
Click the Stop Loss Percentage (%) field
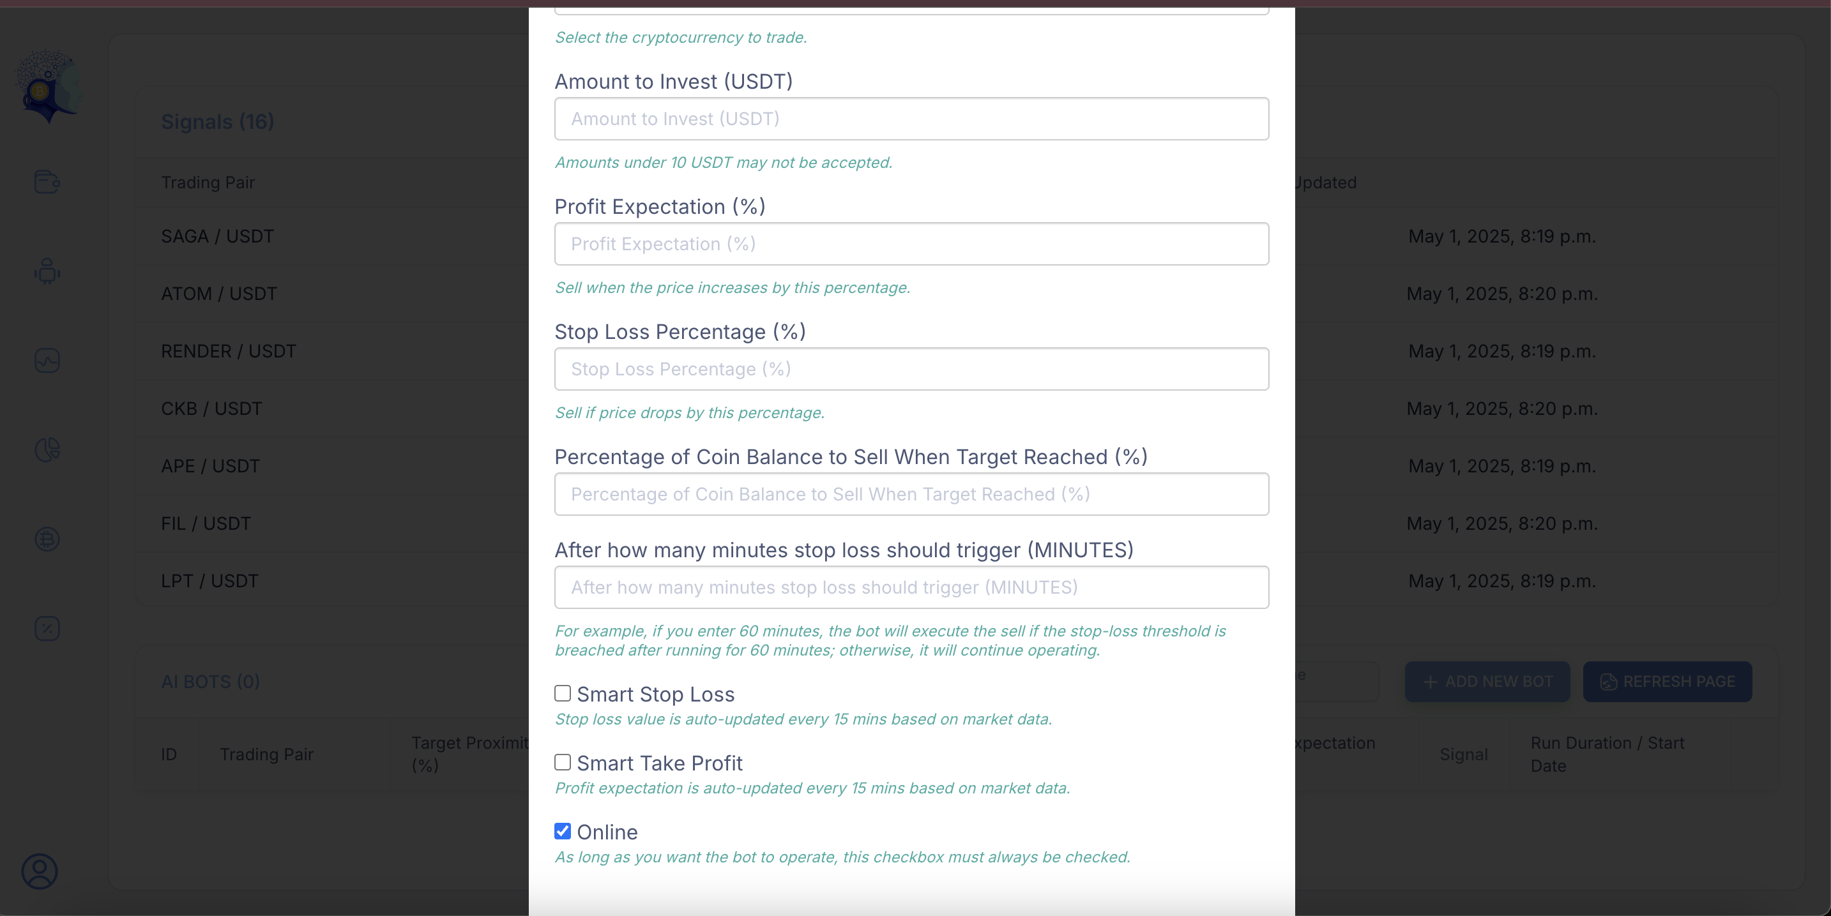pyautogui.click(x=911, y=369)
